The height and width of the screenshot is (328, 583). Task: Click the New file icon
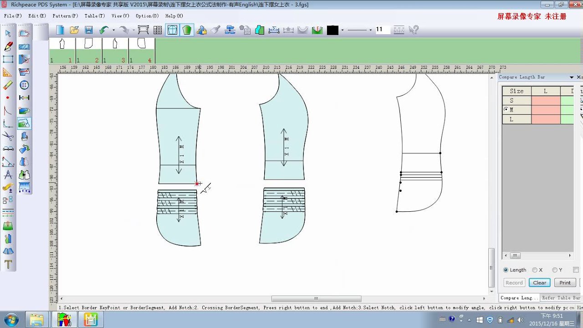[x=60, y=30]
